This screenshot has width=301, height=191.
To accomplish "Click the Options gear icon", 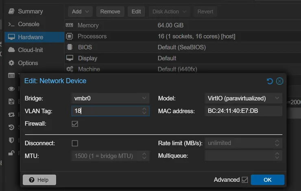I will point(11,63).
